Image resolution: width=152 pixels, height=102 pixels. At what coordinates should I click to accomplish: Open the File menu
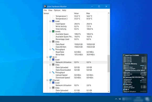coord(45,10)
